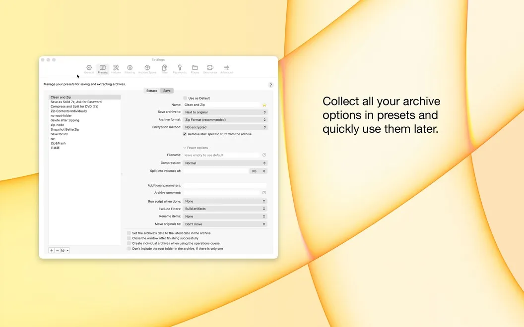Viewport: 524px width, 327px height.
Task: Click edit icon next to Archive comment
Action: [x=264, y=193]
